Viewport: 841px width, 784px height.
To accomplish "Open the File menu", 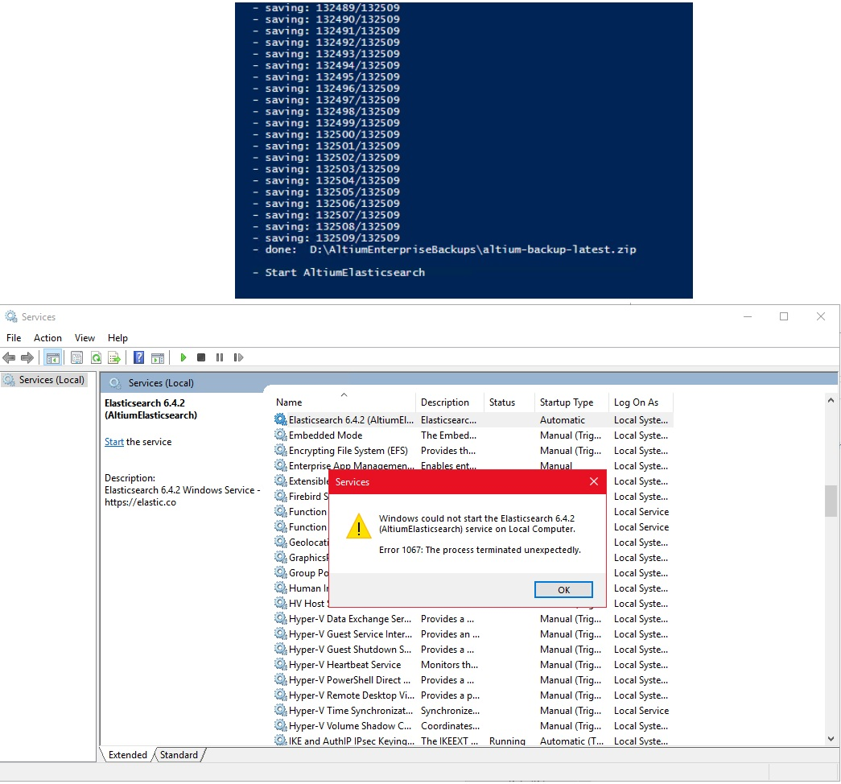I will (14, 338).
